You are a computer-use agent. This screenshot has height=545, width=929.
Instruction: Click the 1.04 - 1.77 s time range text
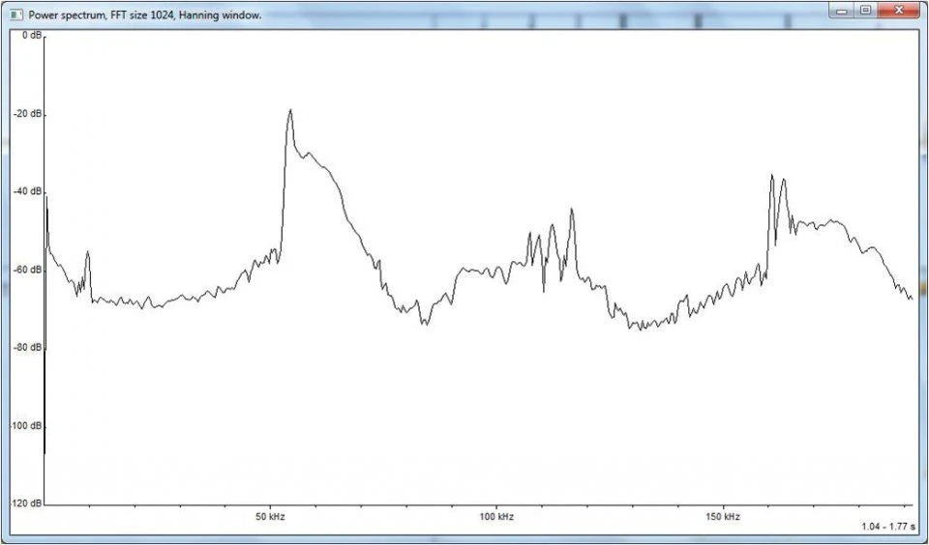[887, 527]
